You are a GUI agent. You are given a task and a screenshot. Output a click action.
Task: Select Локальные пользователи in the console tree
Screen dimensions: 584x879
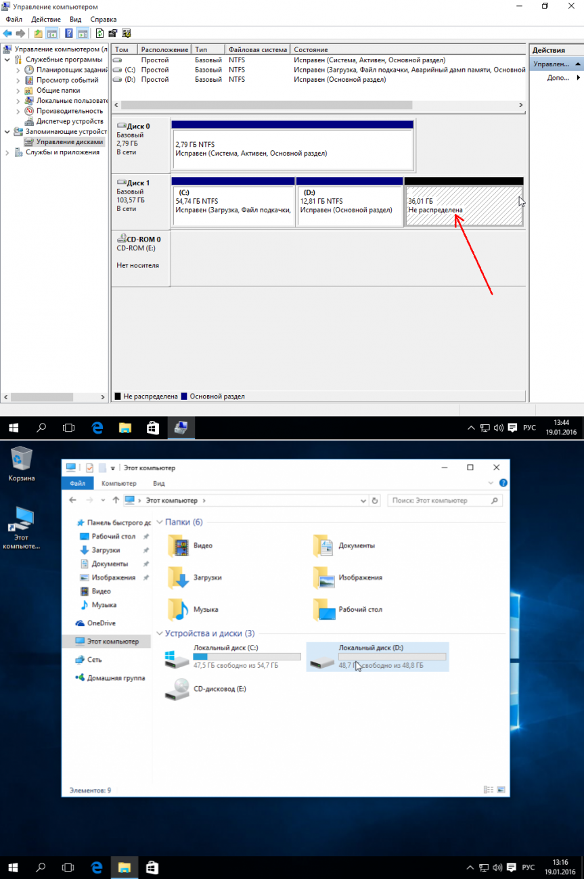click(72, 100)
